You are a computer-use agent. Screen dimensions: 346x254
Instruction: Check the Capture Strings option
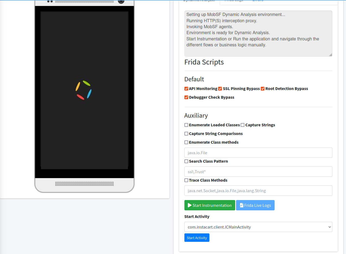tap(243, 125)
